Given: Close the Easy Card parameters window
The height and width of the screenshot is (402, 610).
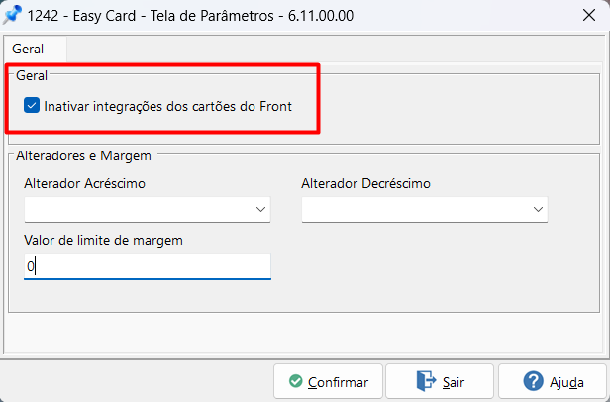Looking at the screenshot, I should 584,15.
